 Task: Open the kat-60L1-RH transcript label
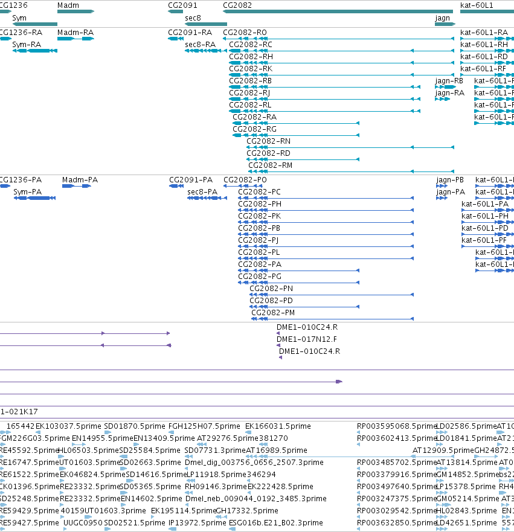click(484, 45)
